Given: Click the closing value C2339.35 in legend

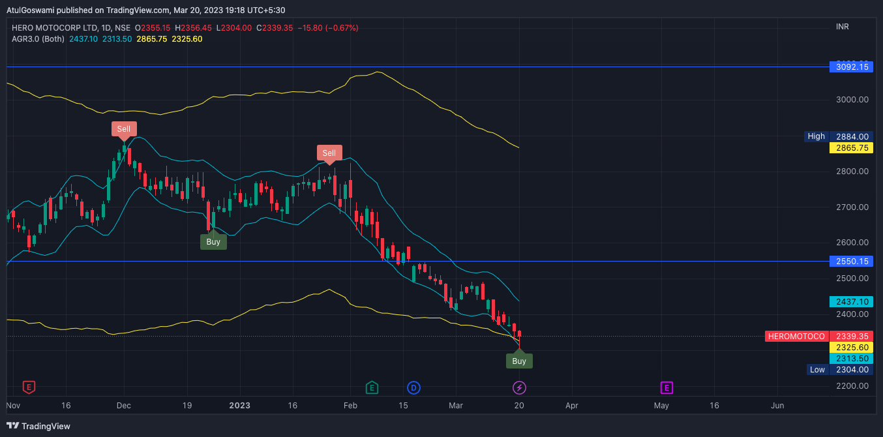Looking at the screenshot, I should 275,28.
